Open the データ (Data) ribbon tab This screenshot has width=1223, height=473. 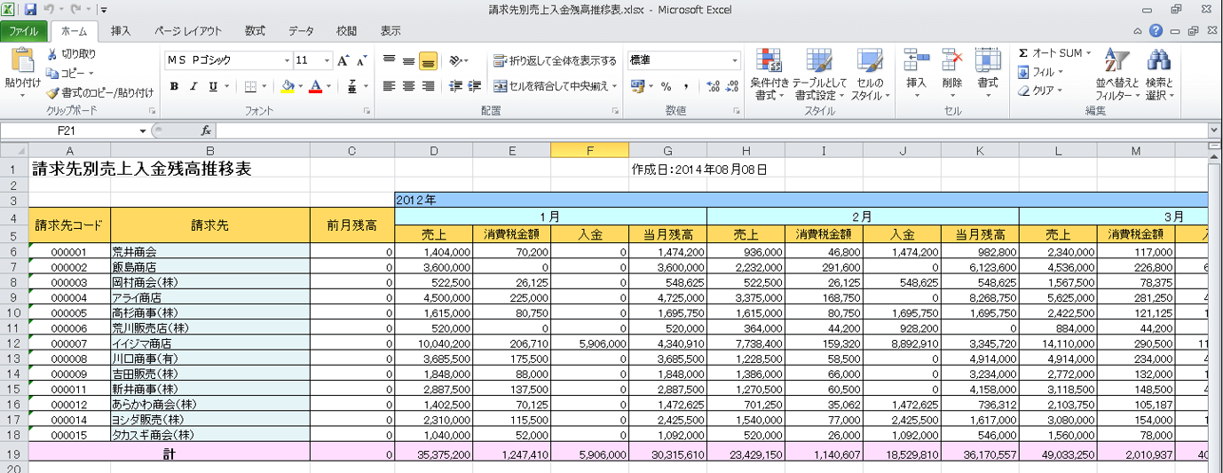(301, 31)
